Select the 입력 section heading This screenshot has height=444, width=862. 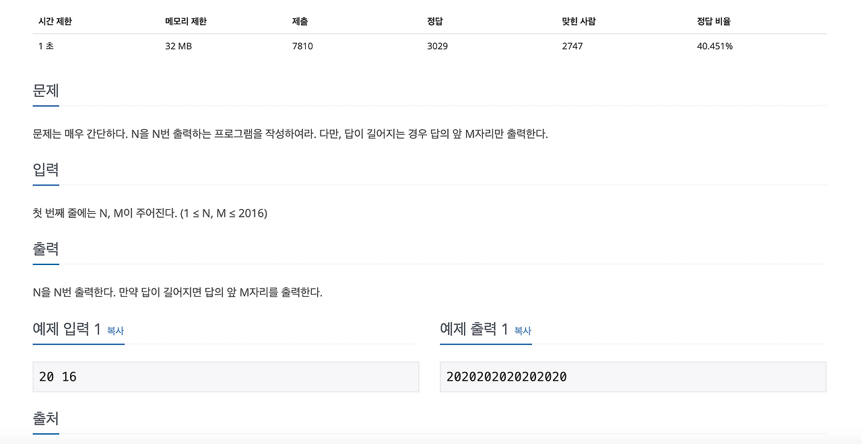[x=45, y=170]
